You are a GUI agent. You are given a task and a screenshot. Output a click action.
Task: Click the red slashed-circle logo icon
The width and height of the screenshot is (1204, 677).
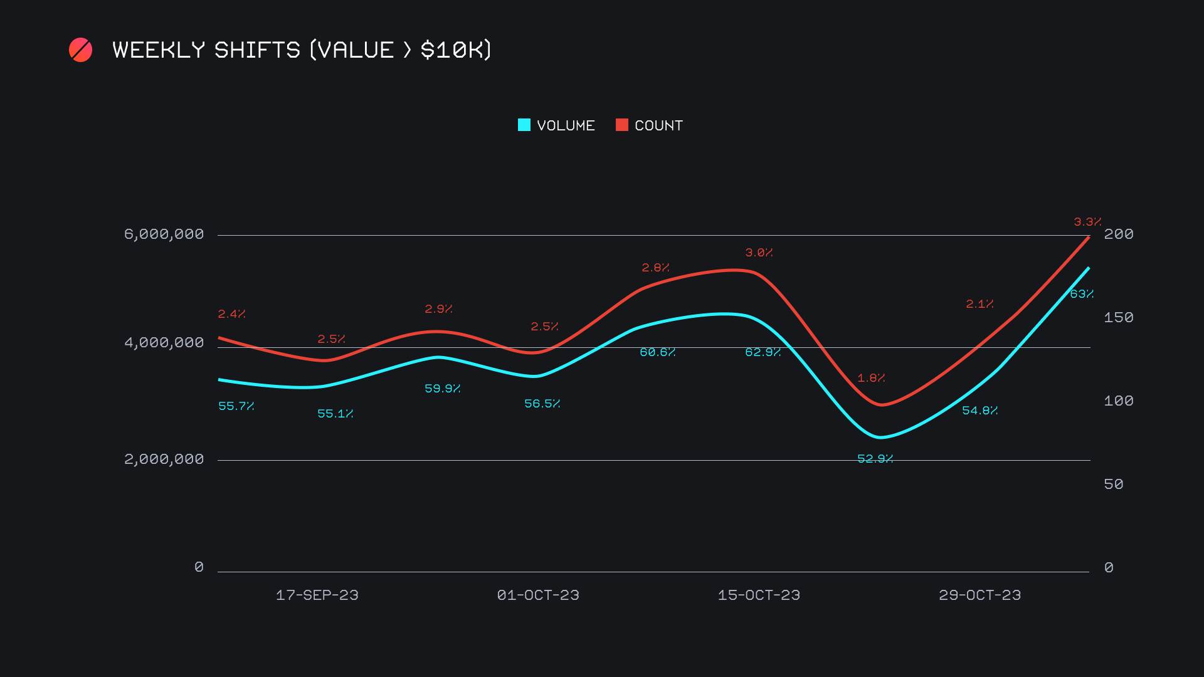[80, 50]
